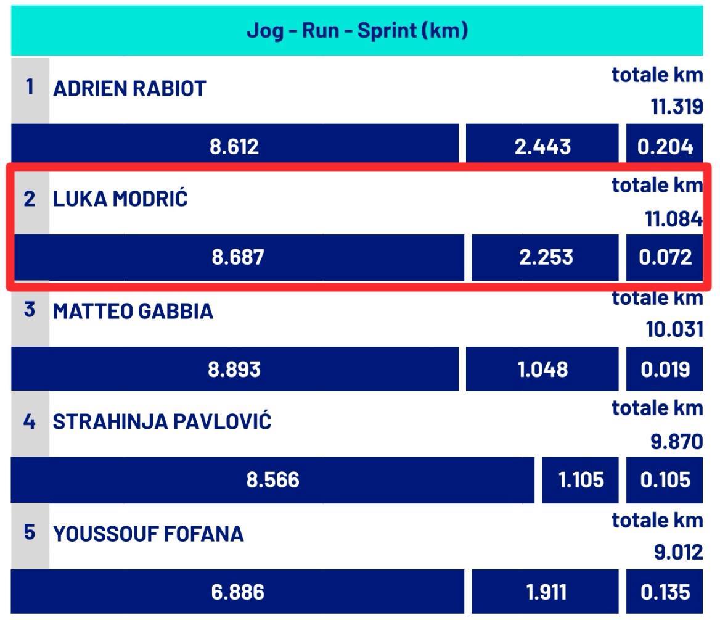Screen dimensions: 720x620
Task: Select Luka Modrić's player name
Action: point(120,199)
